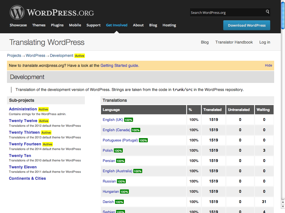Sort translations by the Language column

pyautogui.click(x=144, y=110)
